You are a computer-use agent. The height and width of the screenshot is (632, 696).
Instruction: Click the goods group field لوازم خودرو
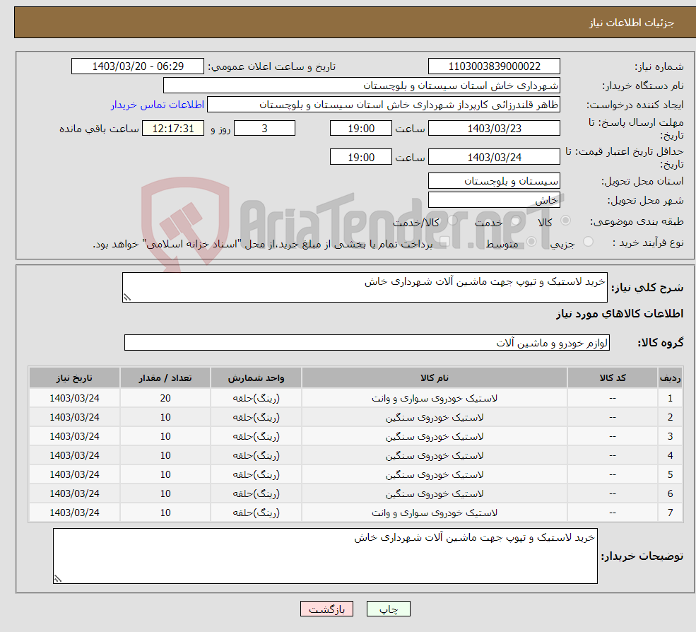click(367, 342)
